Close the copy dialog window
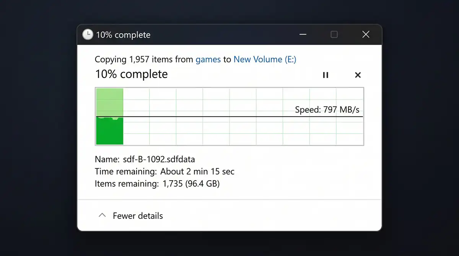 pyautogui.click(x=366, y=34)
